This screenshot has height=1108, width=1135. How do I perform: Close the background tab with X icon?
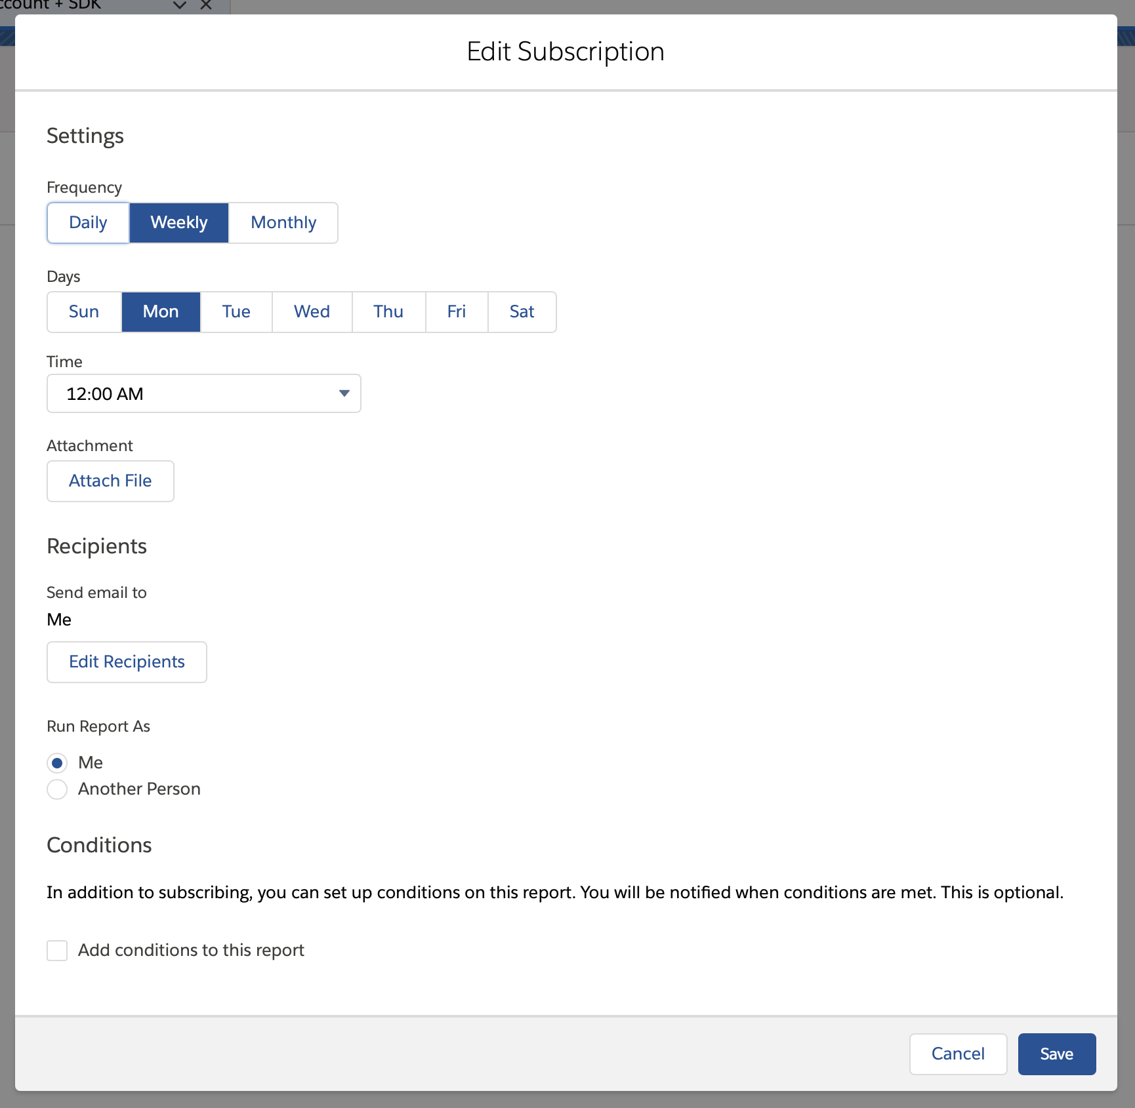(x=206, y=5)
